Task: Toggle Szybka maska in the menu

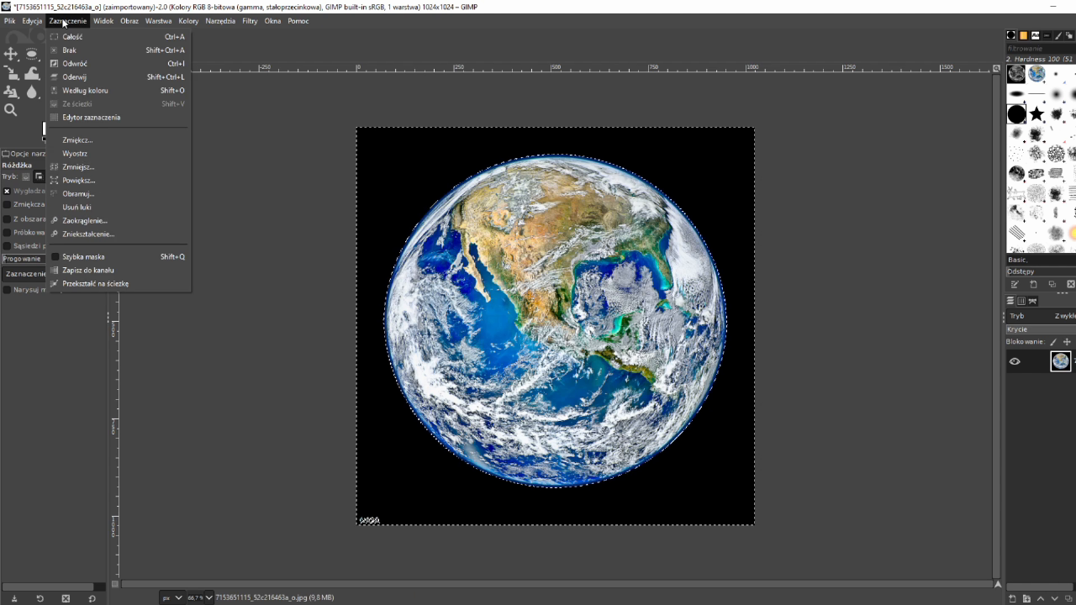Action: click(x=83, y=257)
